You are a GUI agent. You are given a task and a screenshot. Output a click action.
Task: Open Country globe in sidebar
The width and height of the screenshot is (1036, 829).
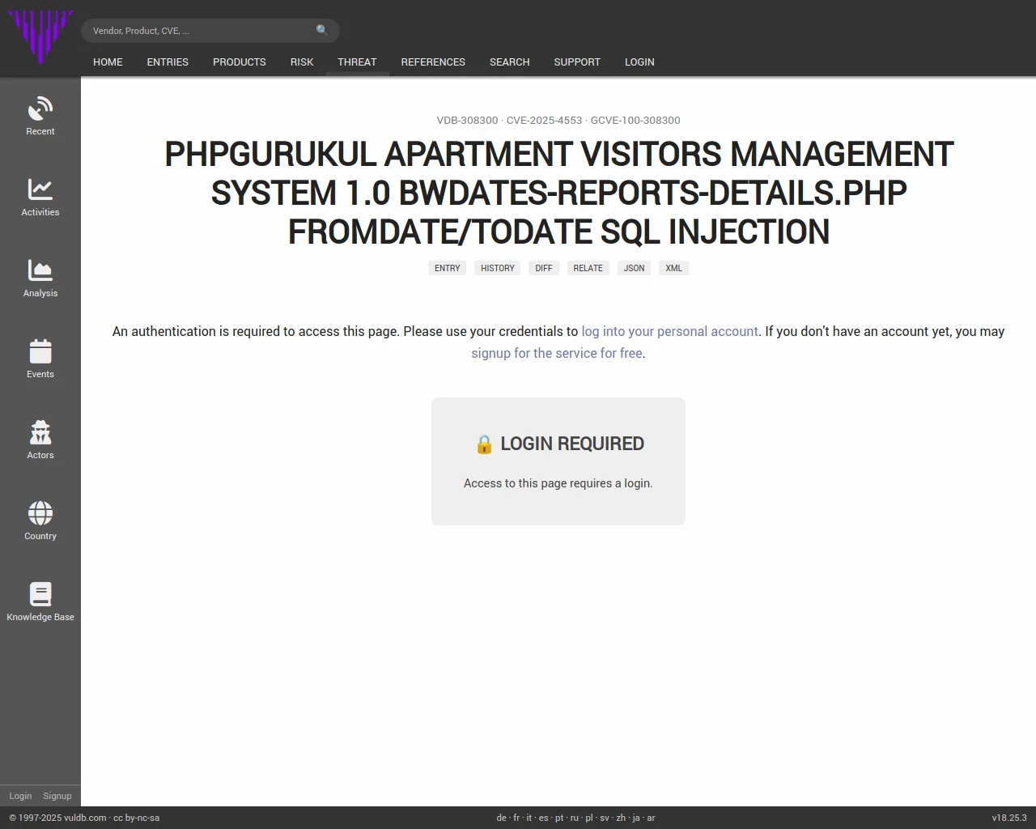pyautogui.click(x=40, y=522)
